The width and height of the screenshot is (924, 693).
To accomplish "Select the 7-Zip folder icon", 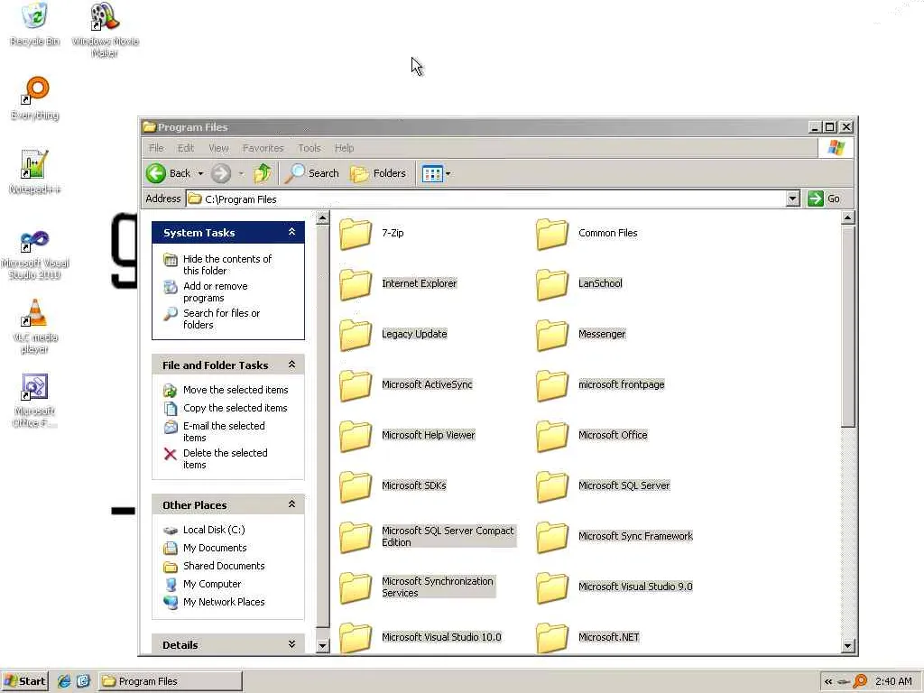I will [356, 234].
